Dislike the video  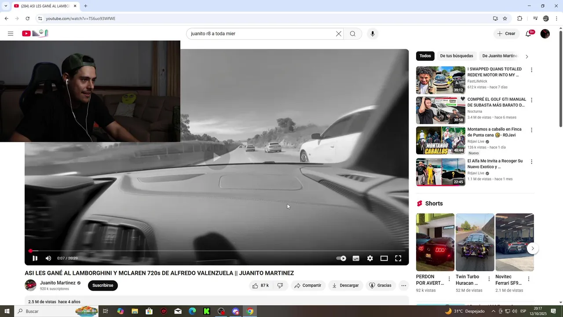[x=280, y=286]
